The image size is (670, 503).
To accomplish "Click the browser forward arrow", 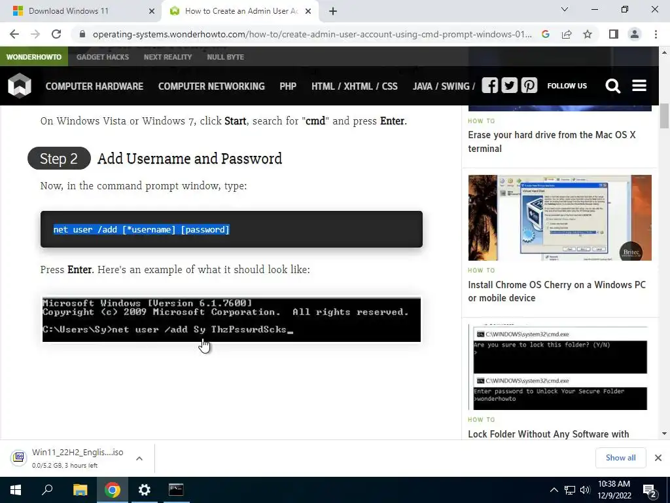I will (35, 34).
